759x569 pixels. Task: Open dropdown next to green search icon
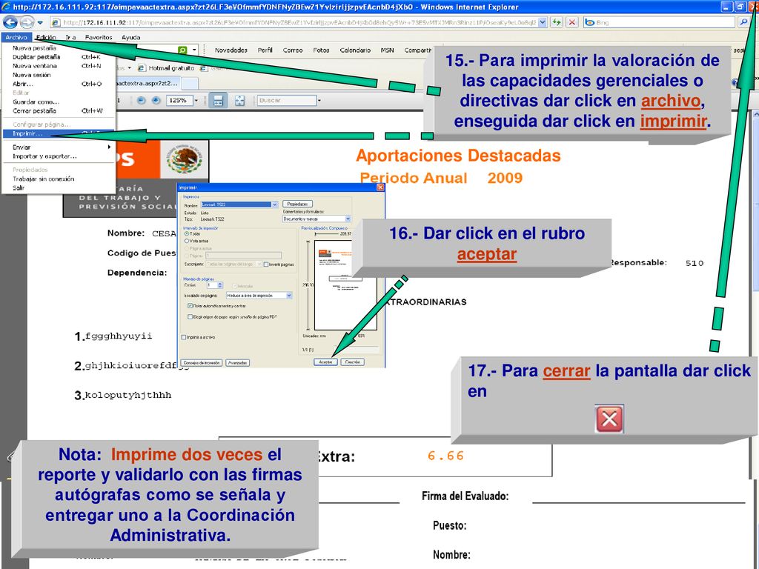tap(195, 50)
